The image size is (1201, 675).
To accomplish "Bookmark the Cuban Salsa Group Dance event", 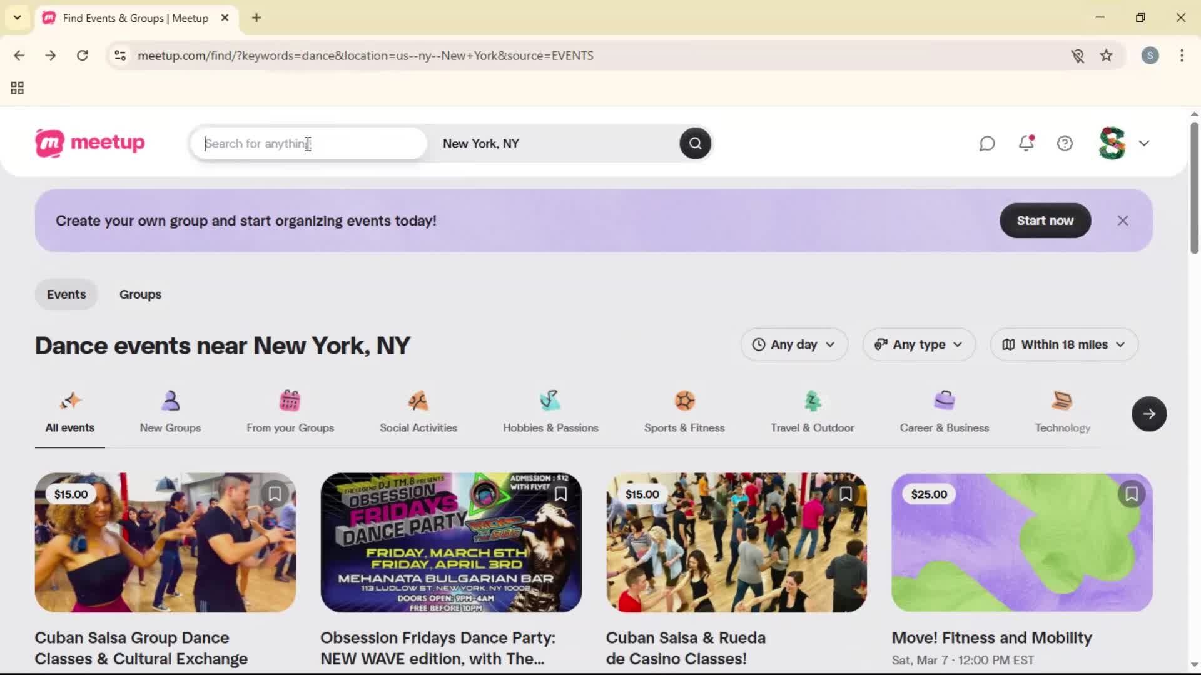I will (x=275, y=494).
